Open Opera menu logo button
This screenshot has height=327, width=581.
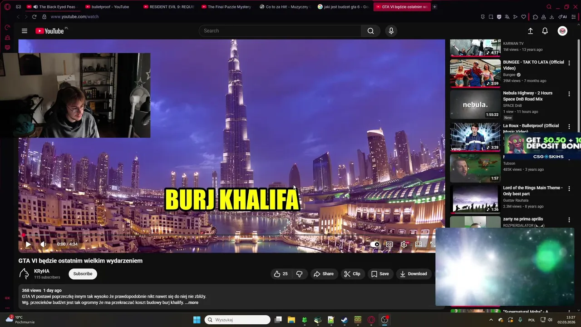[7, 7]
